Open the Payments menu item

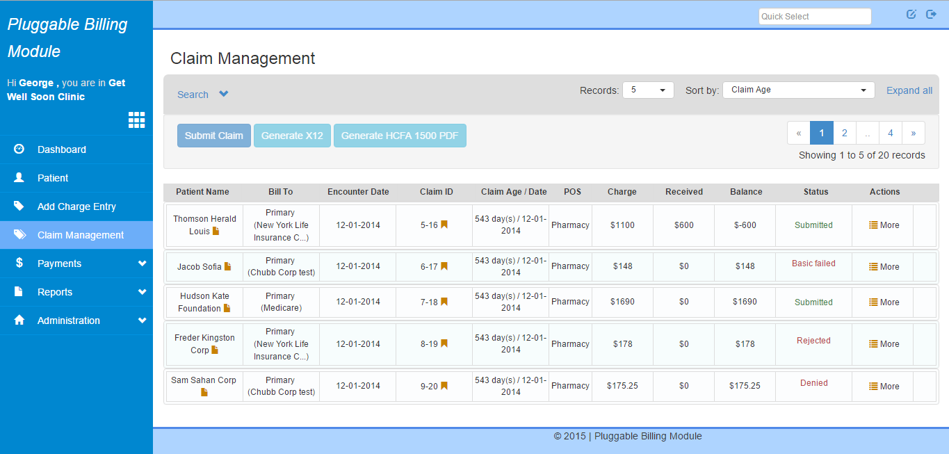tap(76, 264)
